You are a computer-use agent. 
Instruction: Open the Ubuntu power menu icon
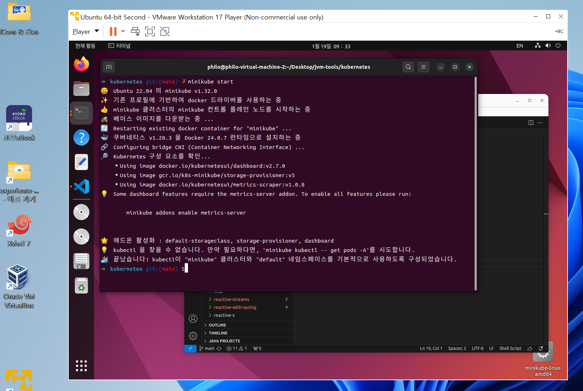[x=558, y=45]
